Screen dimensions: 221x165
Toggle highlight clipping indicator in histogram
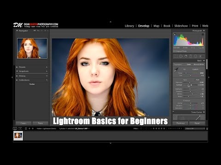pos(203,35)
